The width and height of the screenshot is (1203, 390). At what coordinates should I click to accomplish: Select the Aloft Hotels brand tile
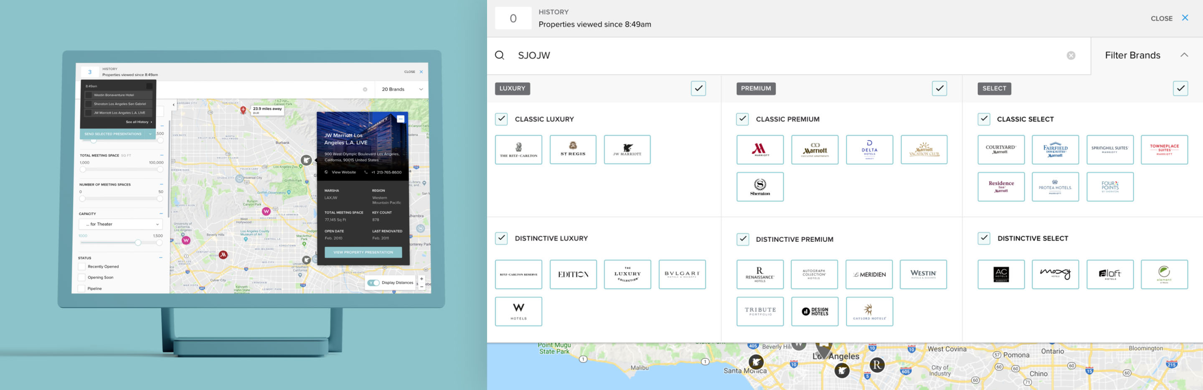[x=1110, y=275]
